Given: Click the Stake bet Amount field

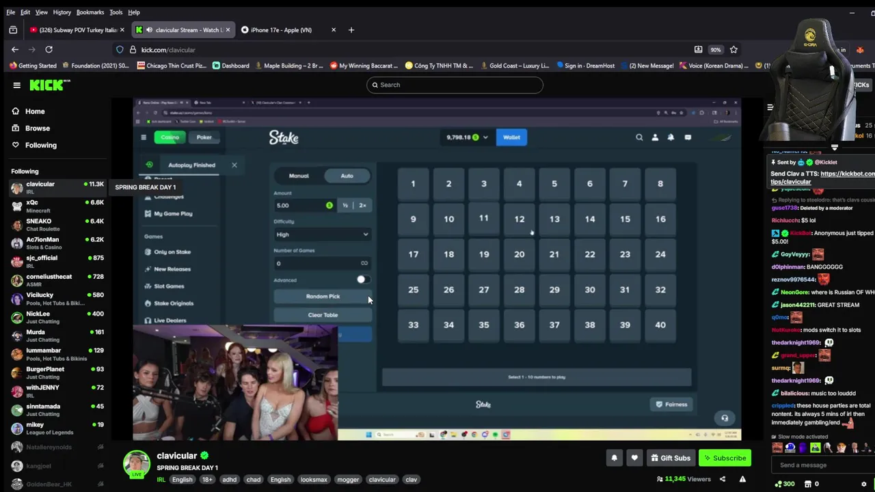Looking at the screenshot, I should tap(305, 205).
